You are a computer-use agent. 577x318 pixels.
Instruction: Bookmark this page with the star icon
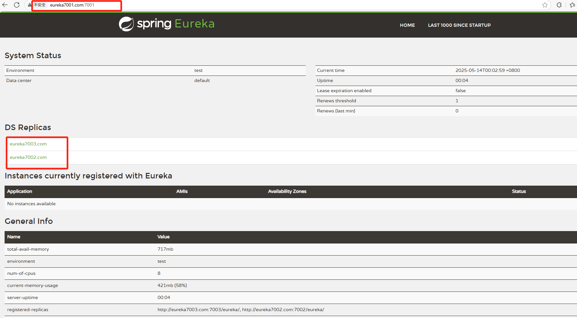coord(545,5)
